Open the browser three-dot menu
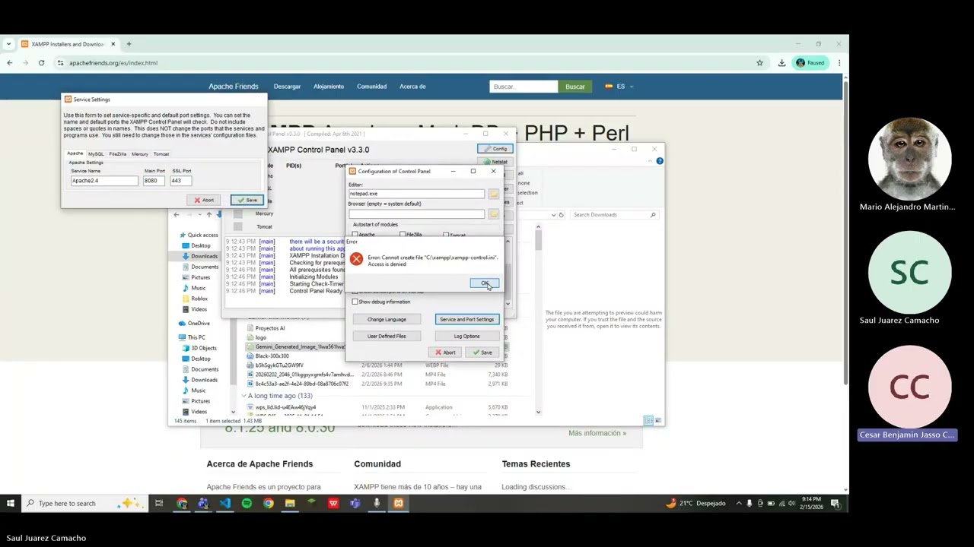This screenshot has width=974, height=547. pos(839,63)
